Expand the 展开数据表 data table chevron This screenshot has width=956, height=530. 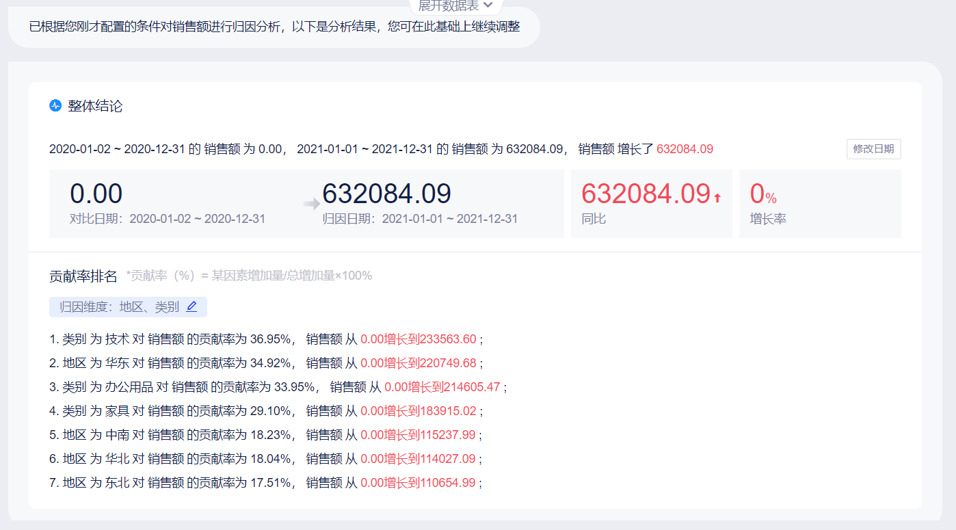tap(488, 5)
